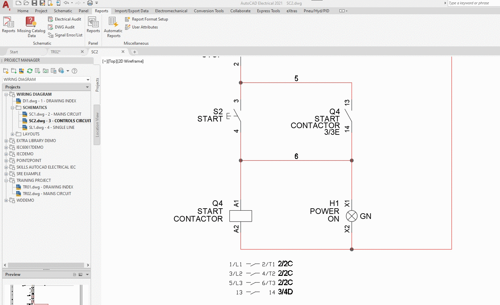
Task: Click the Undo arrow icon
Action: (66, 3)
